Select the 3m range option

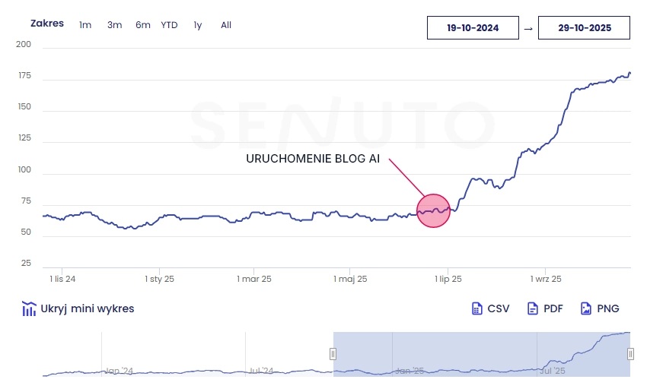pos(114,25)
